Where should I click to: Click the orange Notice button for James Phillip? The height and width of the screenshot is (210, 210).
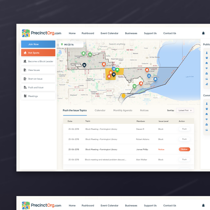[184, 150]
